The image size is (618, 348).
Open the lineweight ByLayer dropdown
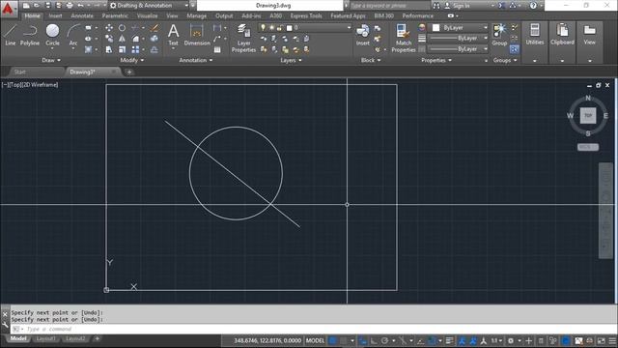tap(458, 39)
